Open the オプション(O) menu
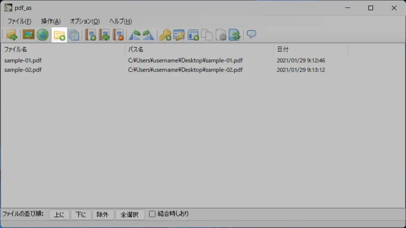 coord(85,21)
